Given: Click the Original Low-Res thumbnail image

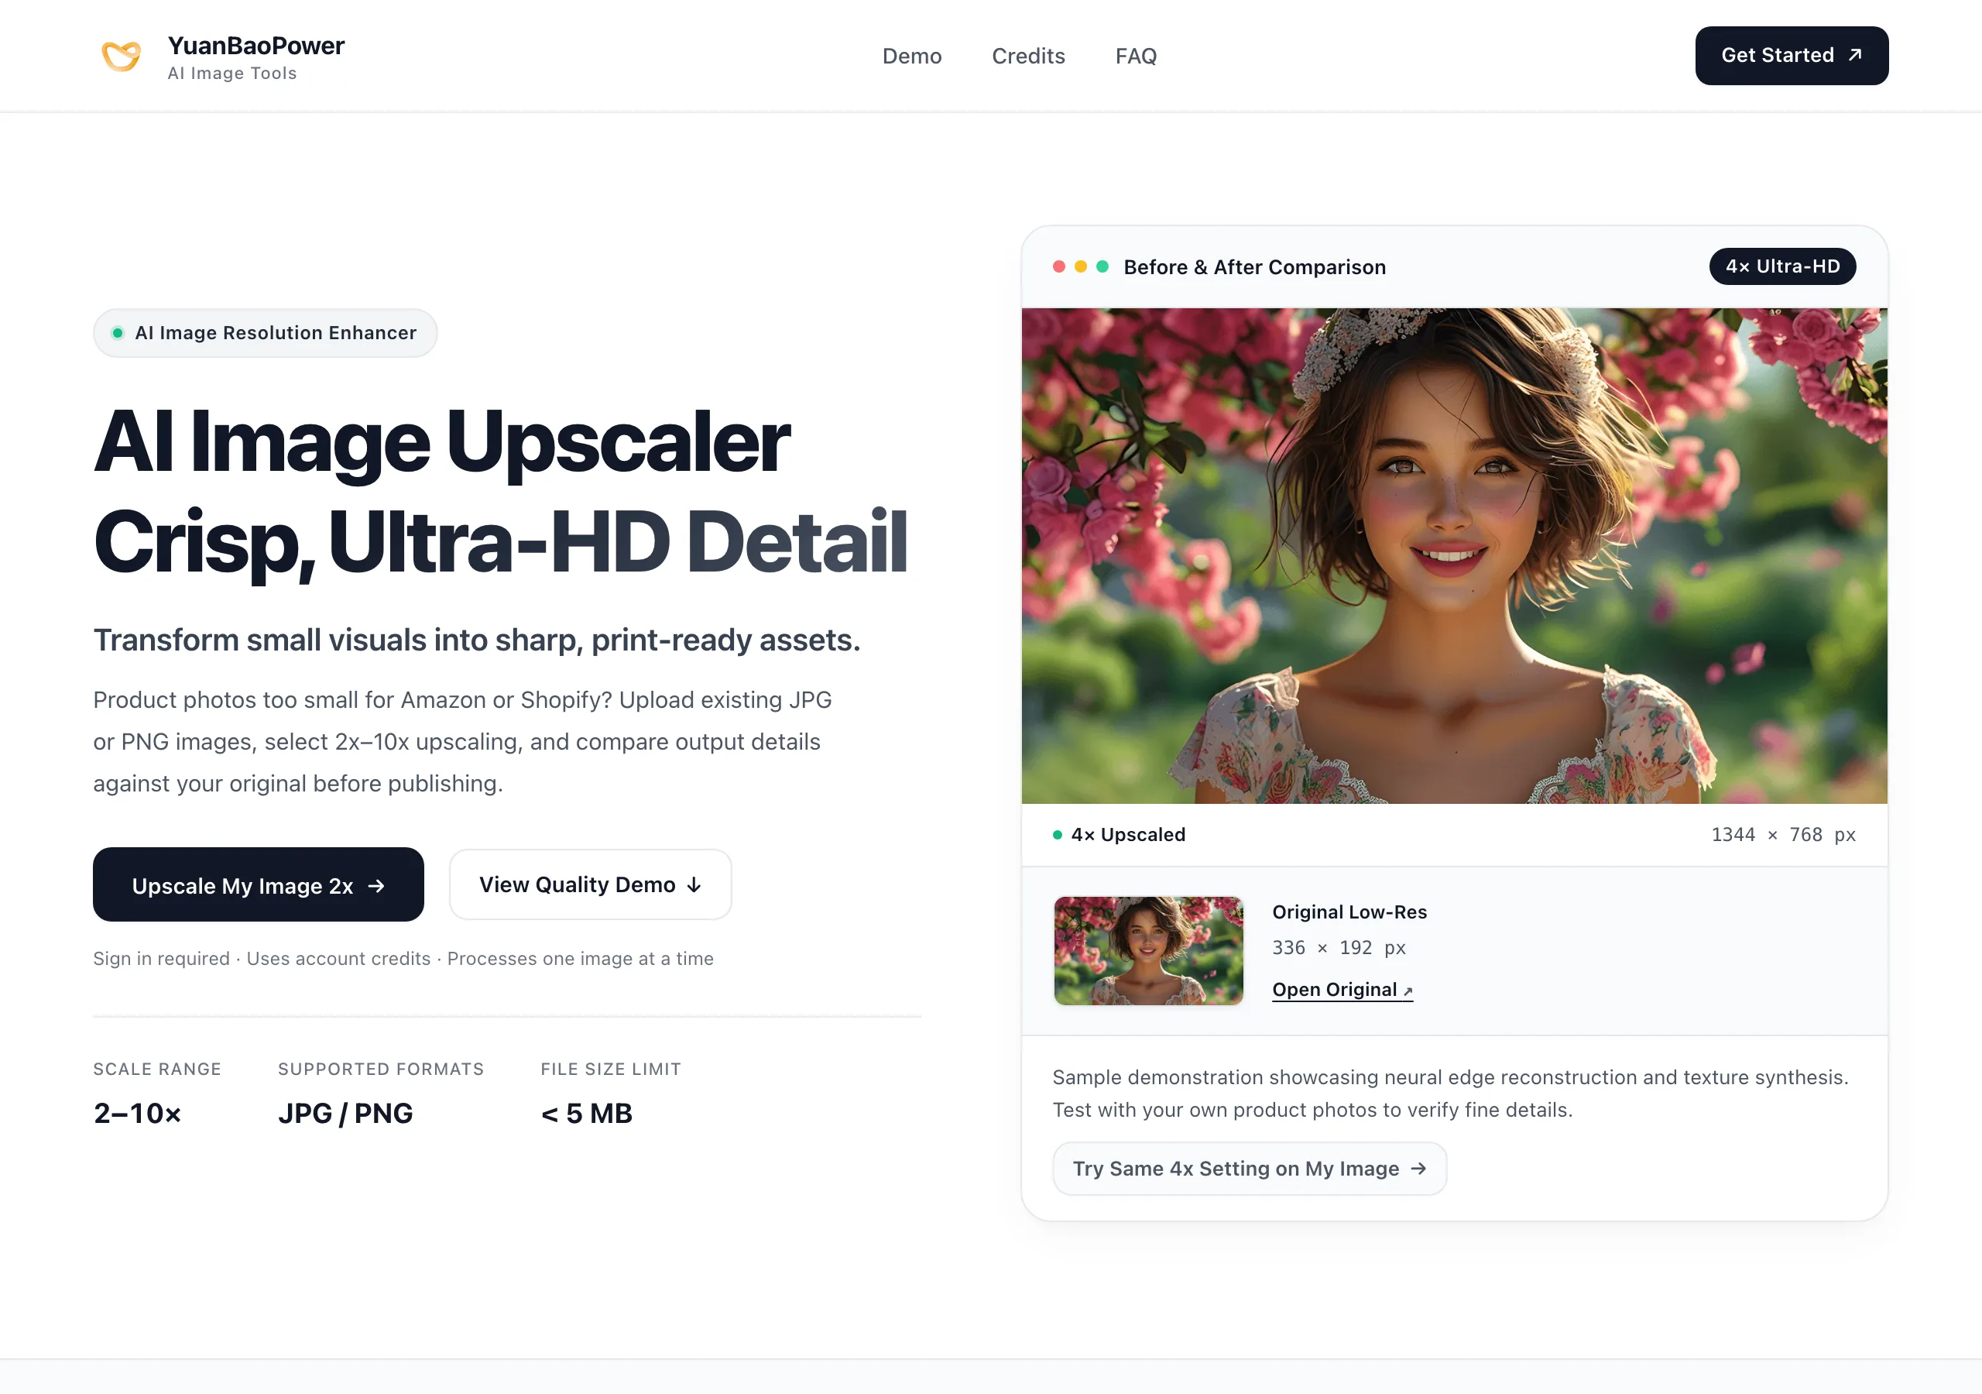Looking at the screenshot, I should (x=1149, y=950).
